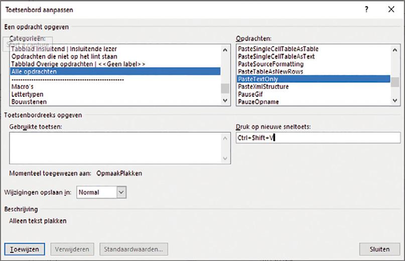The height and width of the screenshot is (261, 405).
Task: Click up arrow of Opdrachten list scrollbar
Action: pyautogui.click(x=394, y=50)
